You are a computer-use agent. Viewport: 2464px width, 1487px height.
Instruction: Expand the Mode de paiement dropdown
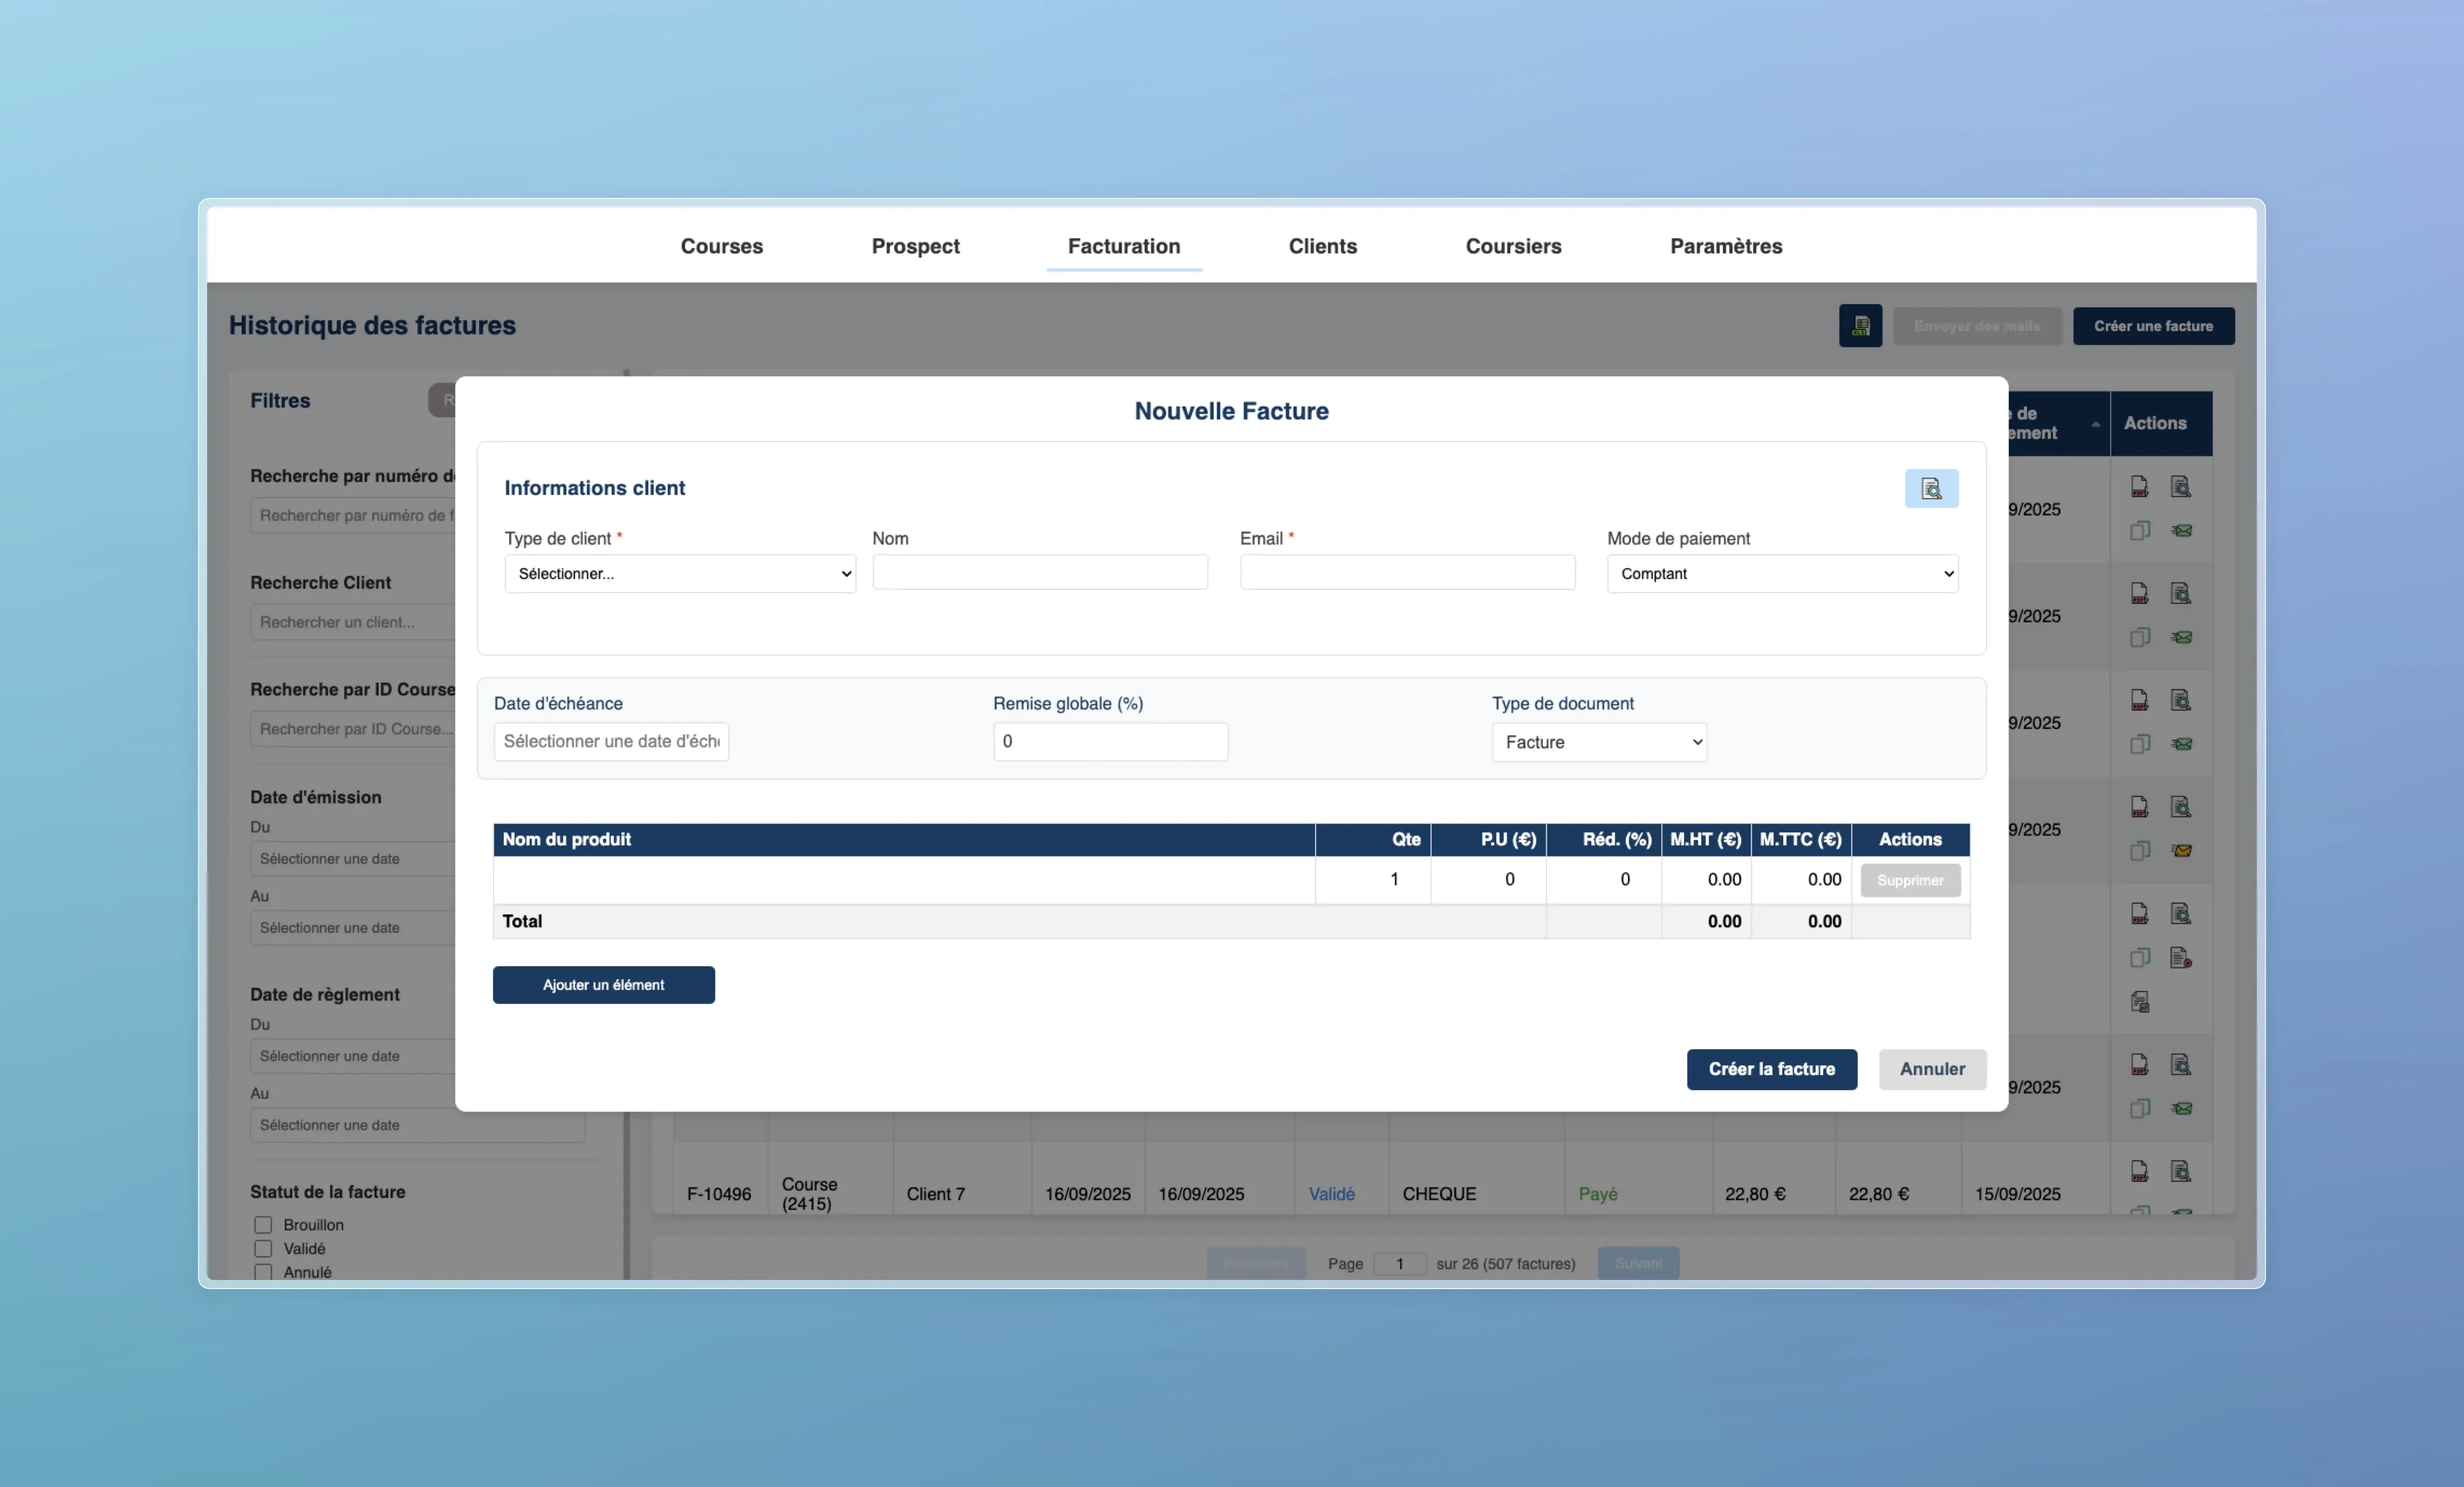click(x=1781, y=574)
